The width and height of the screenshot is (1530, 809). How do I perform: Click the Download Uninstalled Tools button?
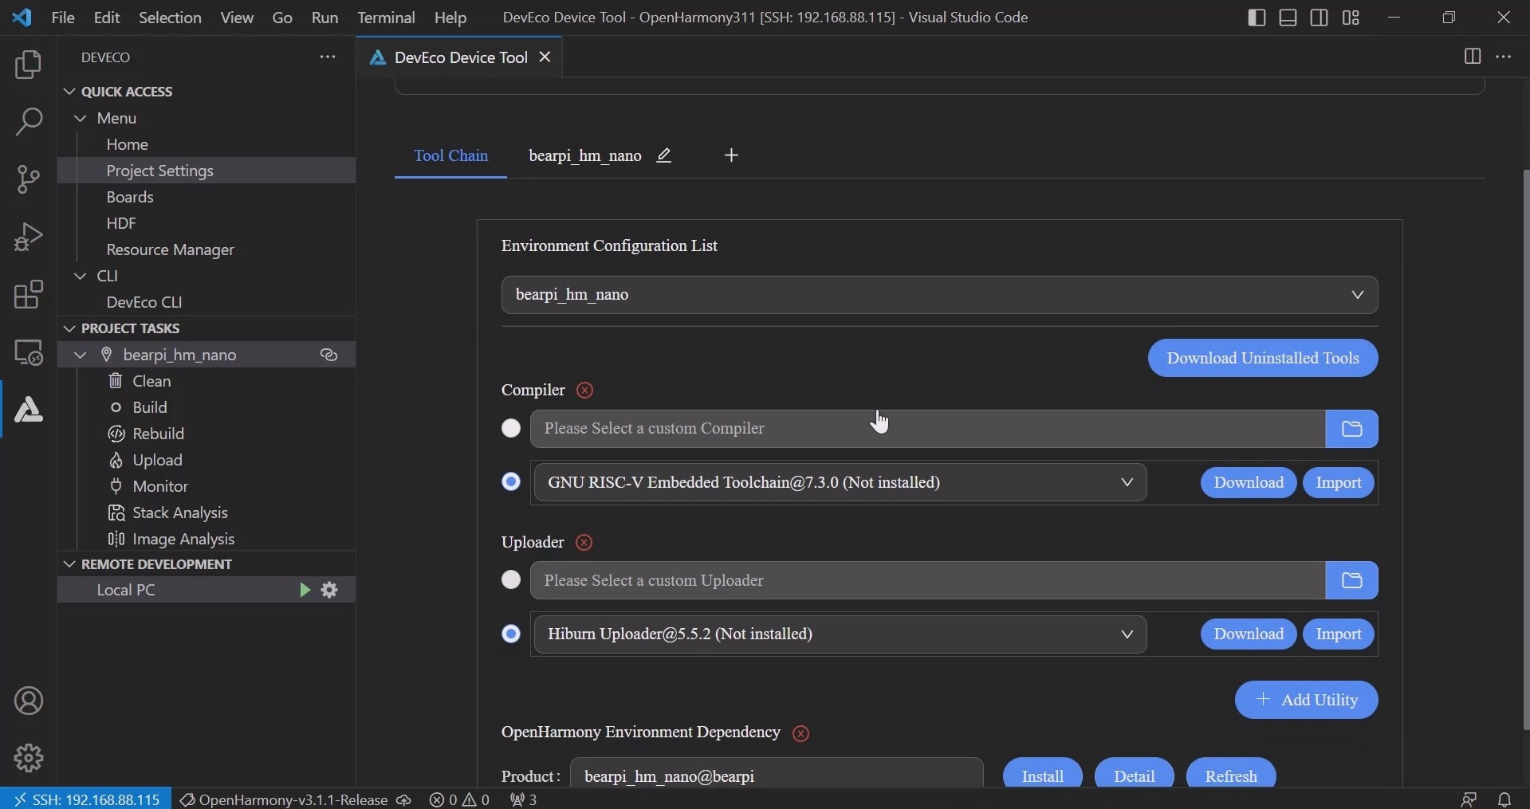coord(1262,358)
